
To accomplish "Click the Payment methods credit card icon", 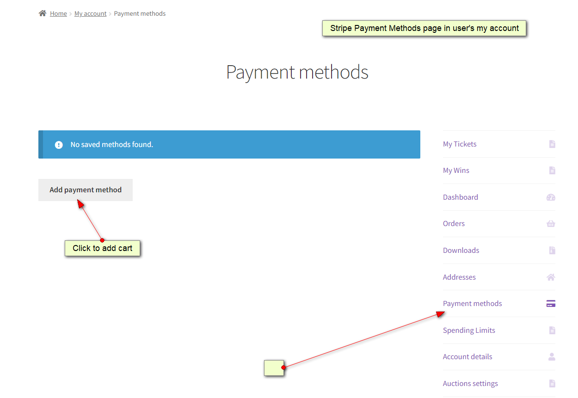I will point(551,304).
